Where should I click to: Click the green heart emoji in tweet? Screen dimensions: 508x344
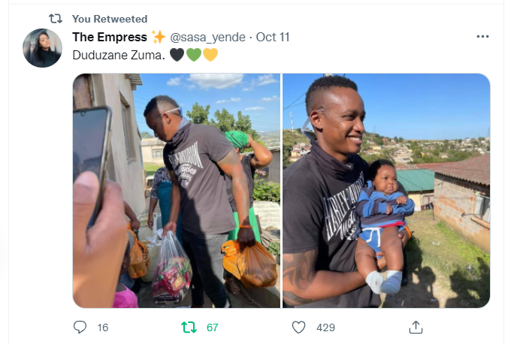[194, 55]
